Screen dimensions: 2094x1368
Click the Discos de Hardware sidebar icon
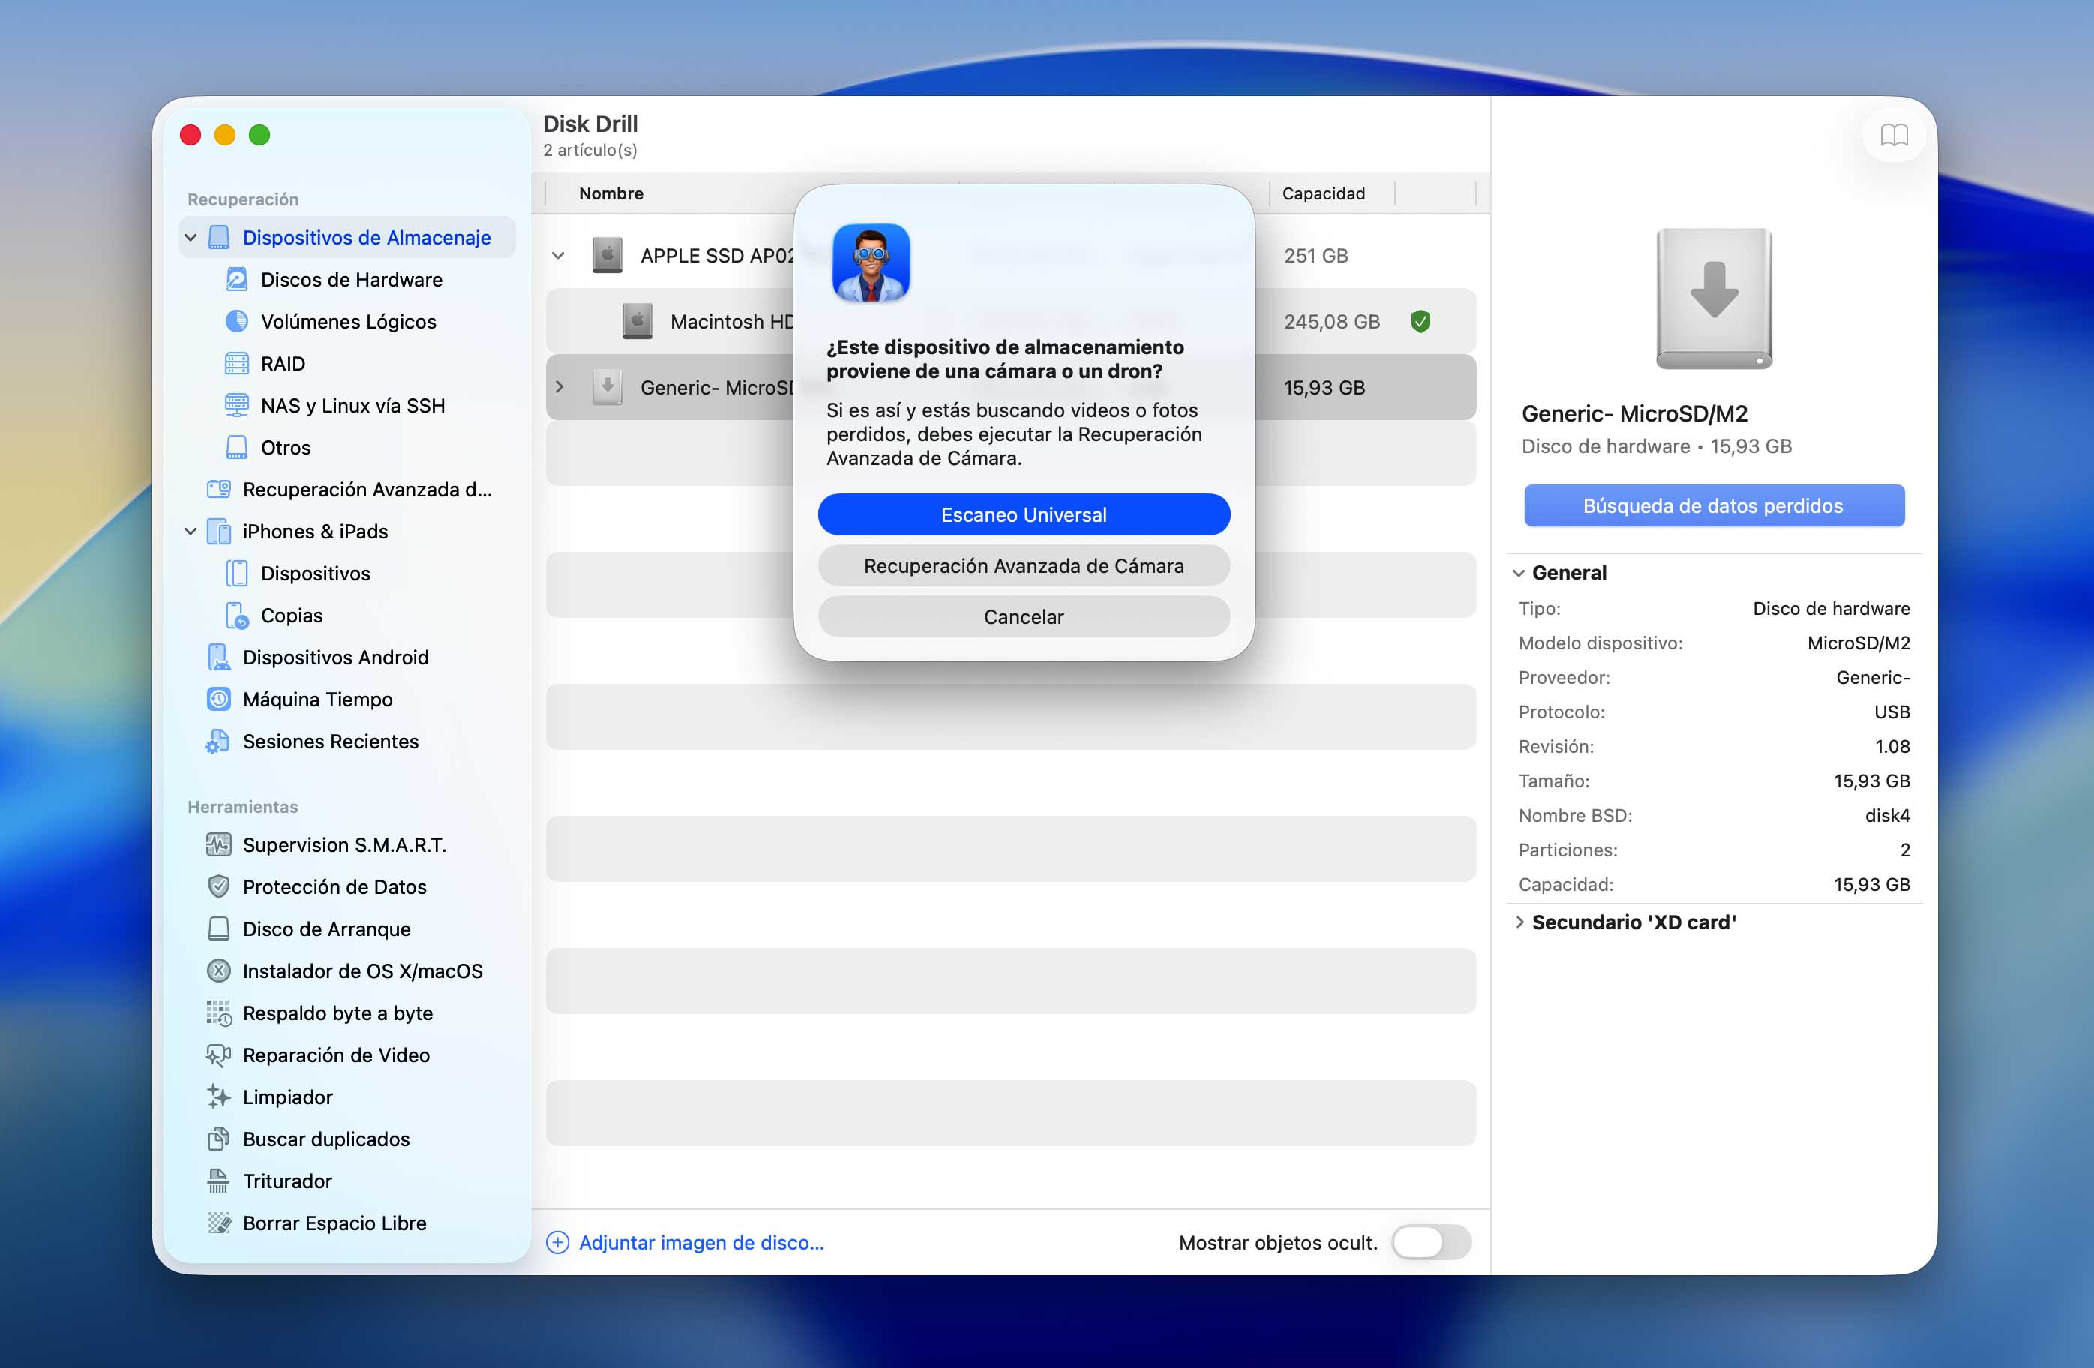tap(237, 280)
